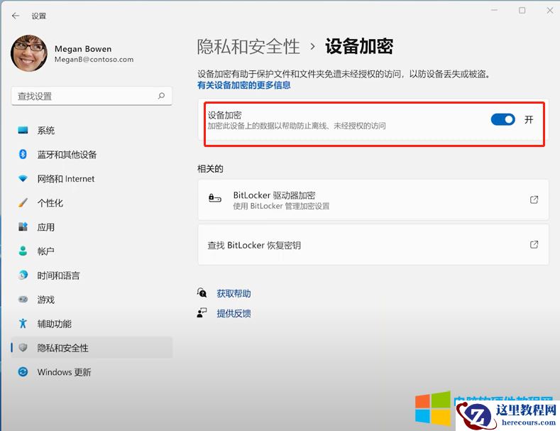The height and width of the screenshot is (431, 560).
Task: Open 网络和 Internet settings
Action: pos(92,179)
